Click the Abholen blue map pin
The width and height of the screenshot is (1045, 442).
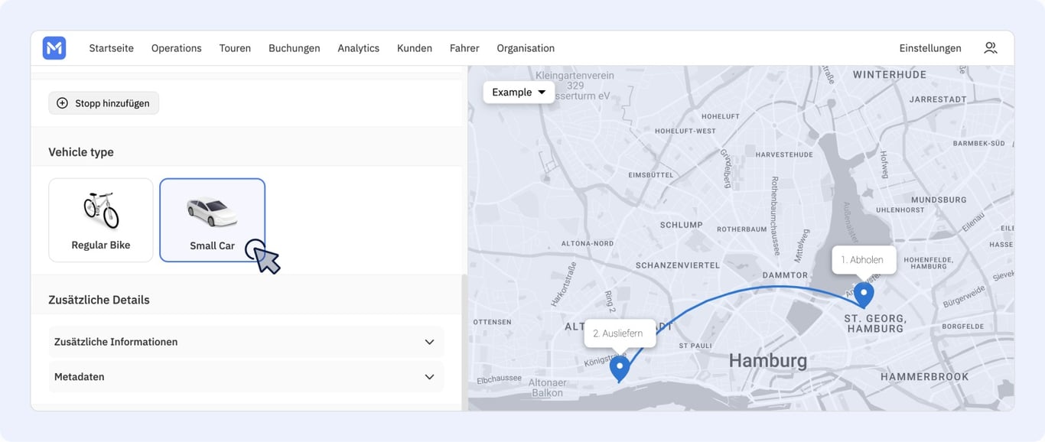tap(864, 295)
